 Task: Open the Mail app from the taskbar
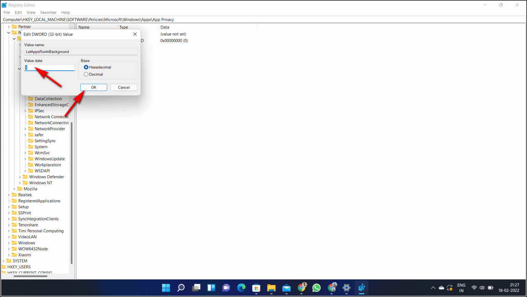[x=286, y=288]
